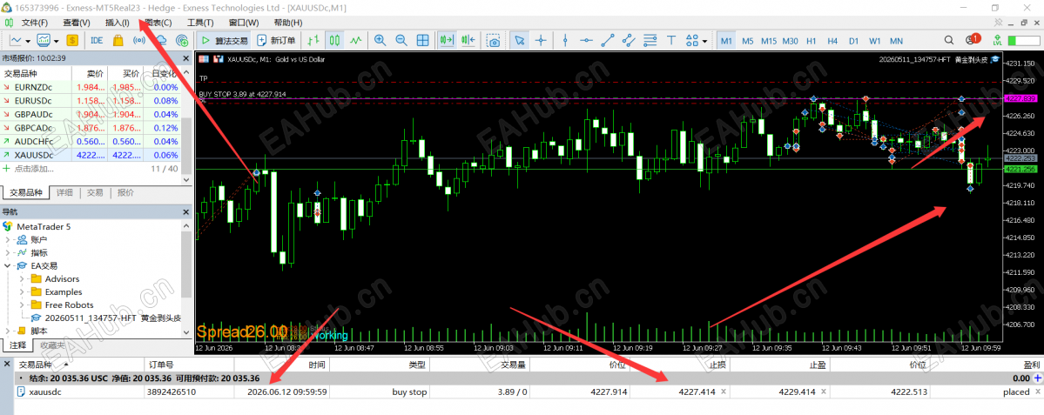1044x415 pixels.
Task: Expand the Examples folder
Action: [x=22, y=292]
